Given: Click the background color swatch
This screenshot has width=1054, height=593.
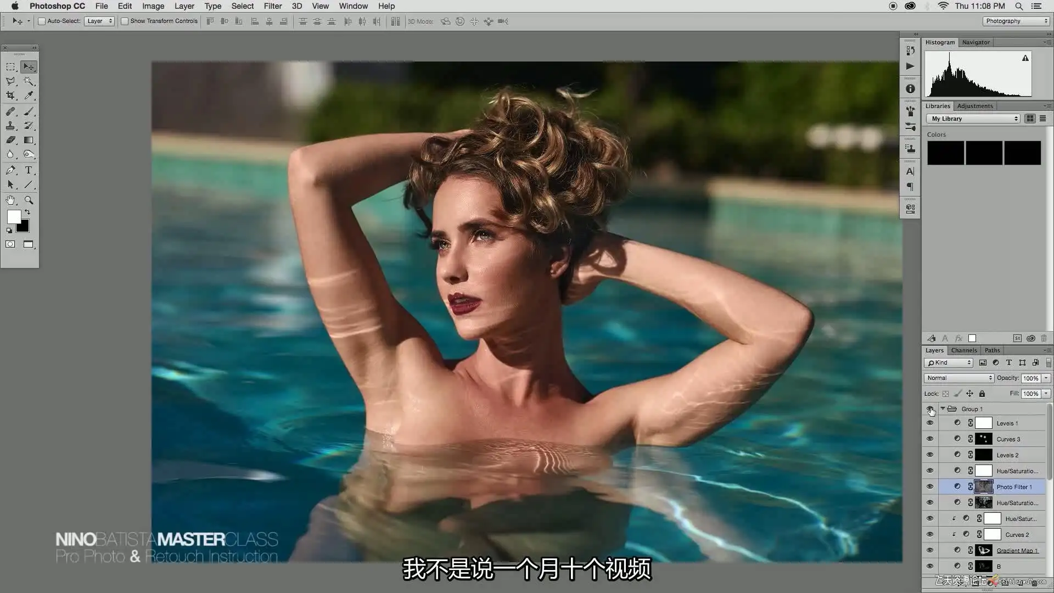Looking at the screenshot, I should click(24, 227).
